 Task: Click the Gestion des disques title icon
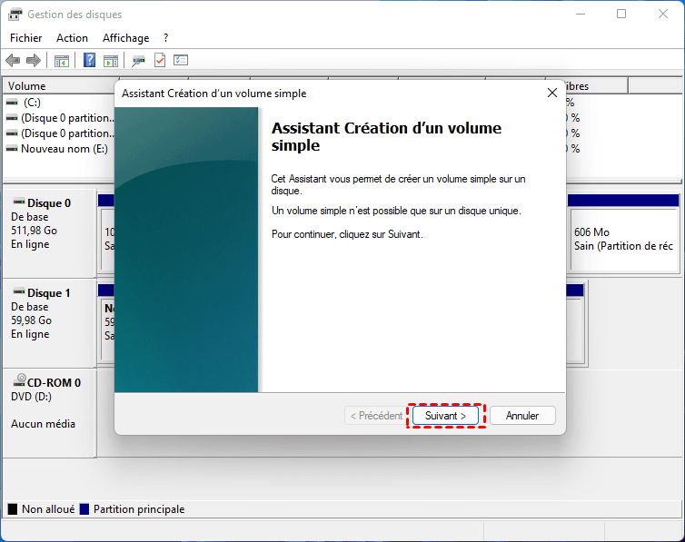click(x=15, y=15)
